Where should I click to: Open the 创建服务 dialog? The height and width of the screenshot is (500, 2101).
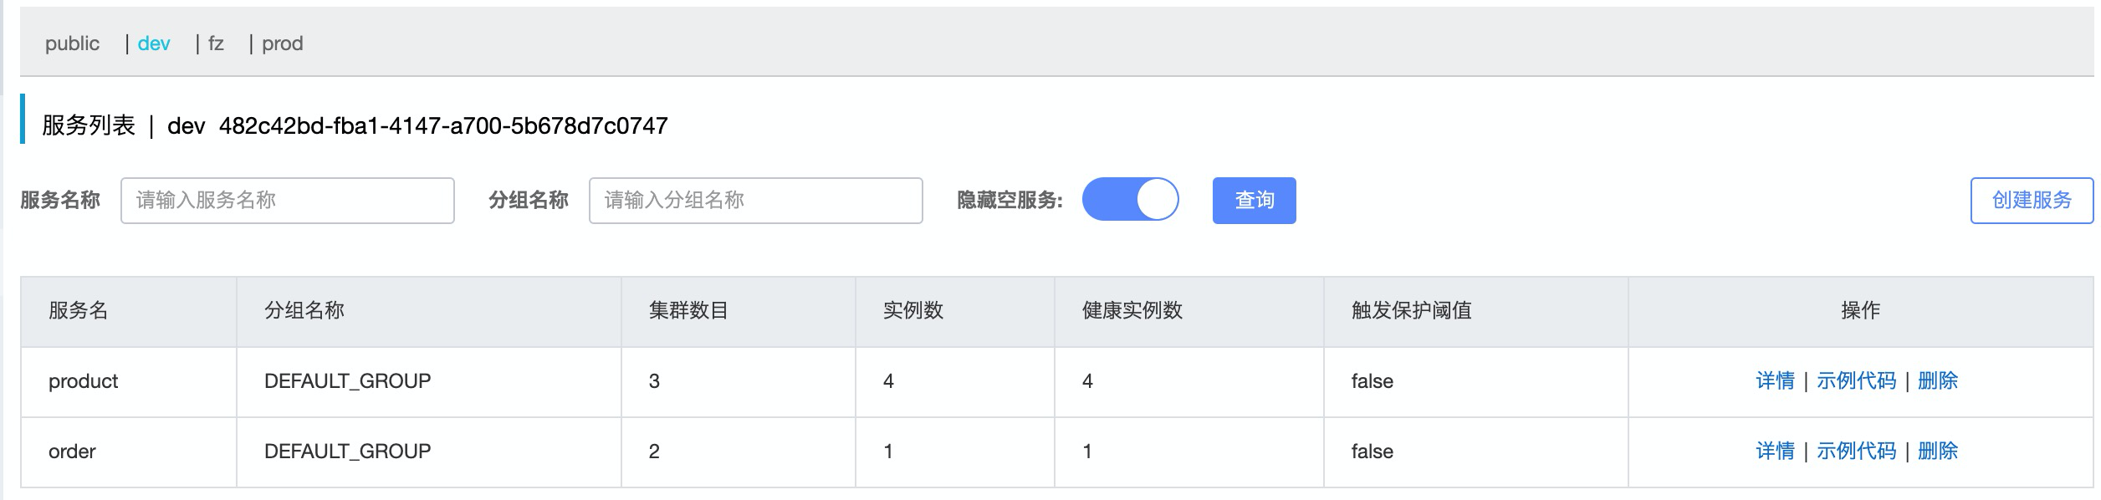2031,200
